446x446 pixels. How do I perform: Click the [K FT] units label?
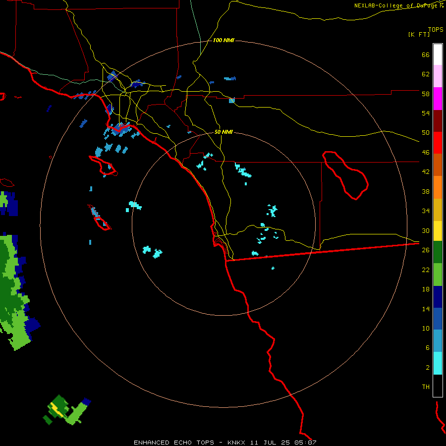(x=419, y=35)
